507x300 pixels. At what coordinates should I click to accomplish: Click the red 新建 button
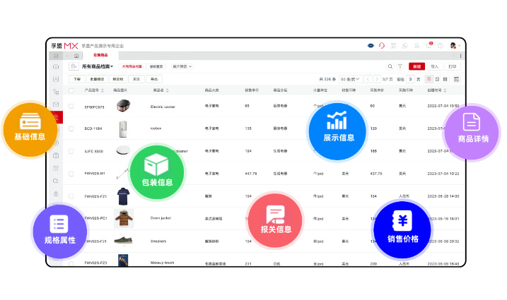[x=417, y=66]
